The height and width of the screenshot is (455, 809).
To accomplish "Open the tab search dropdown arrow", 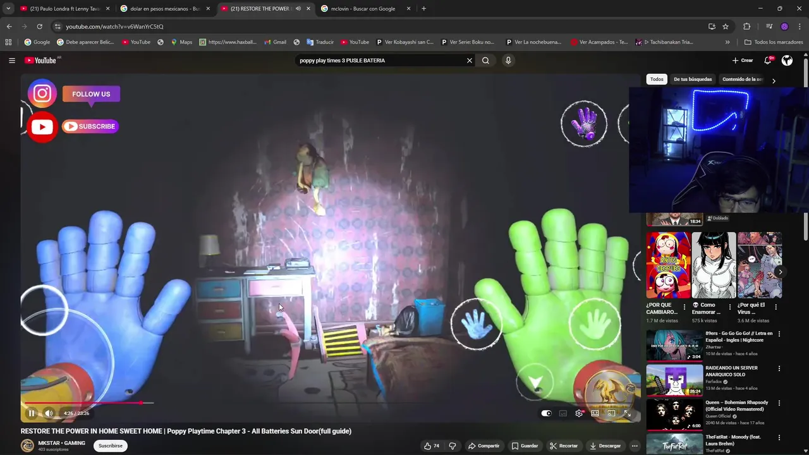I will click(8, 9).
